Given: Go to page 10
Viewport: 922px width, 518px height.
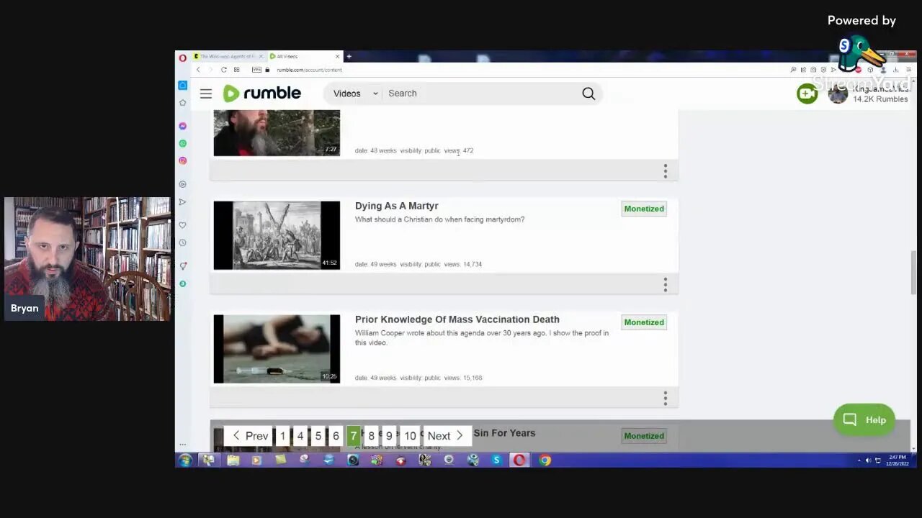Looking at the screenshot, I should (x=410, y=436).
